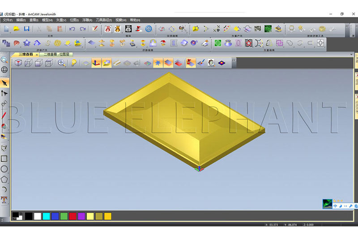Image resolution: width=358 pixels, height=238 pixels.
Task: Toggle the light bulb lighting button
Action: [73, 63]
